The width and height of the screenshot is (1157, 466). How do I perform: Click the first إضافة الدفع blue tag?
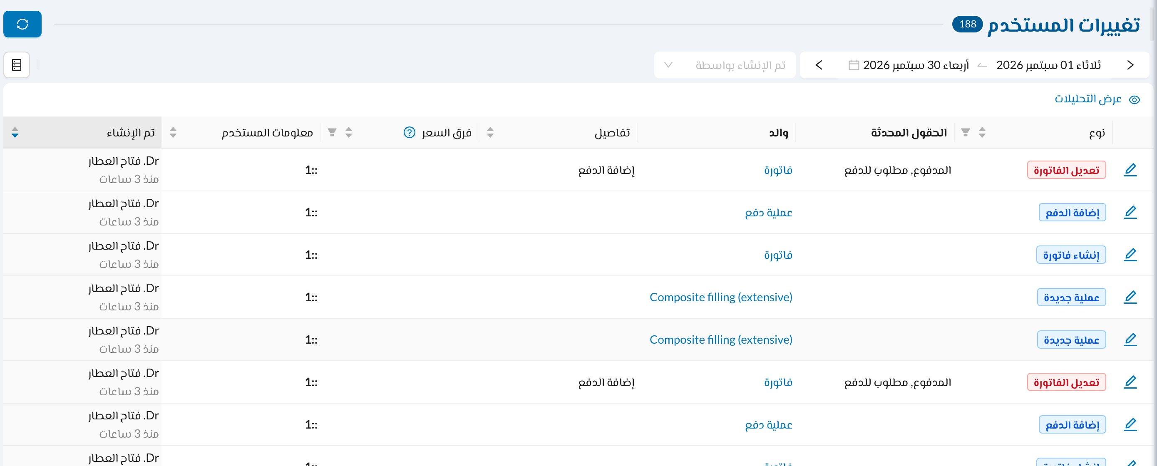1072,212
